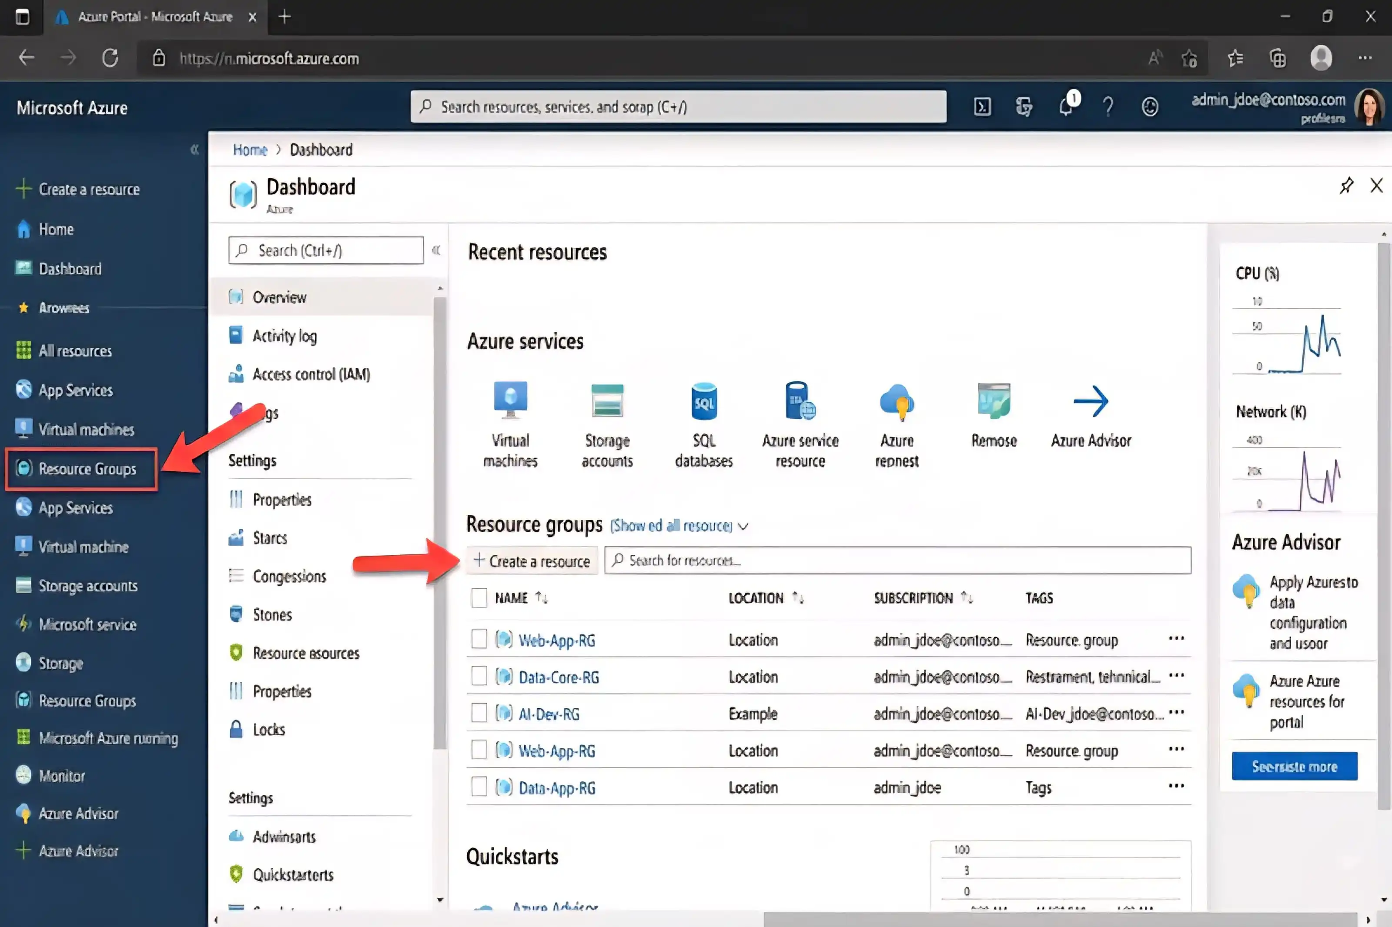Open the browser favorites list icon

1235,58
